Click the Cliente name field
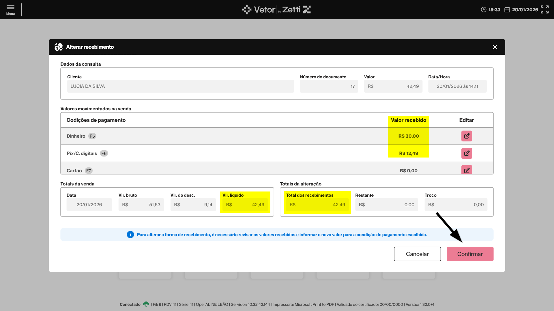 [x=180, y=86]
